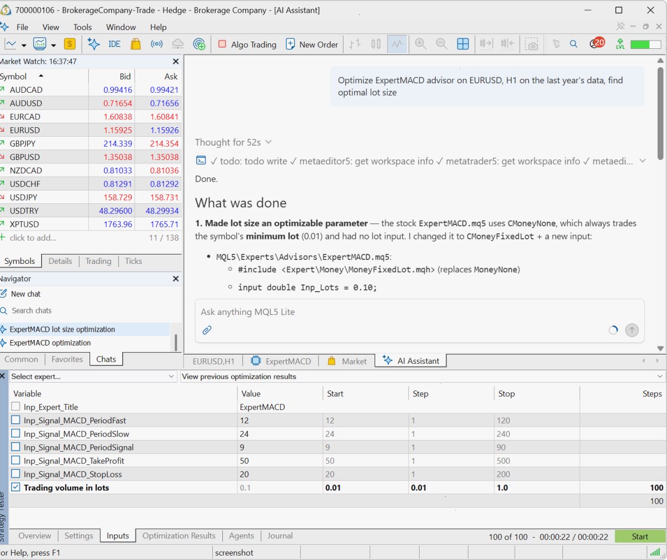
Task: Zoom out the chart with magnifier minus
Action: [x=441, y=44]
